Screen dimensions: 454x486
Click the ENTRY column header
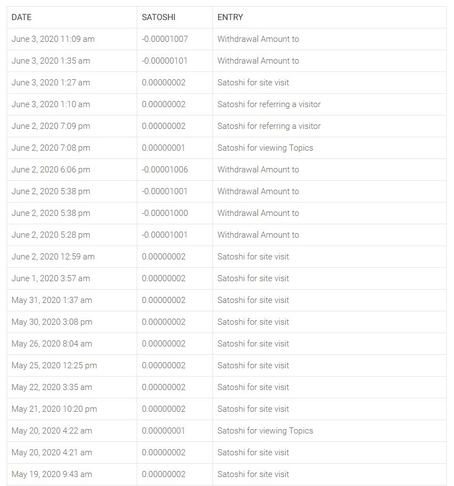[230, 17]
